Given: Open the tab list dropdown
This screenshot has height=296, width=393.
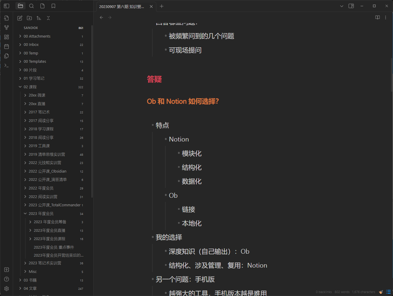Looking at the screenshot, I should [x=342, y=6].
